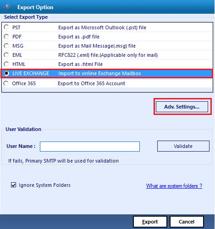Image resolution: width=215 pixels, height=229 pixels.
Task: Click the app logo icon in title bar
Action: coord(7,7)
